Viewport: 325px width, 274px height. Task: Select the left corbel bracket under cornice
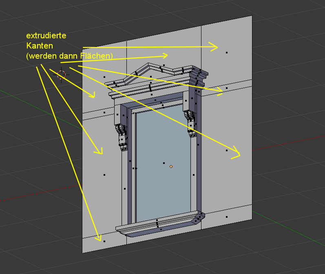tap(122, 137)
